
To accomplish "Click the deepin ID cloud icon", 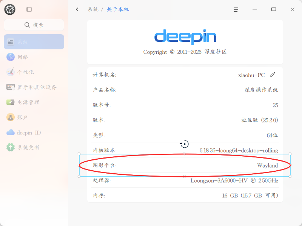I will coord(11,133).
